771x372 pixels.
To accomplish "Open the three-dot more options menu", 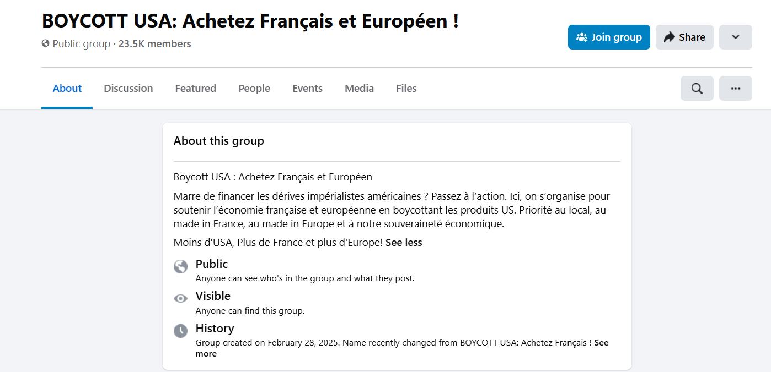I will [735, 89].
